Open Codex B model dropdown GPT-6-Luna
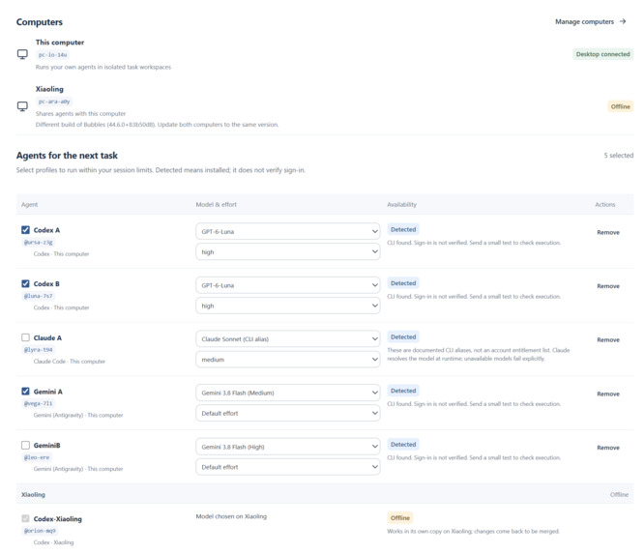 coord(288,285)
